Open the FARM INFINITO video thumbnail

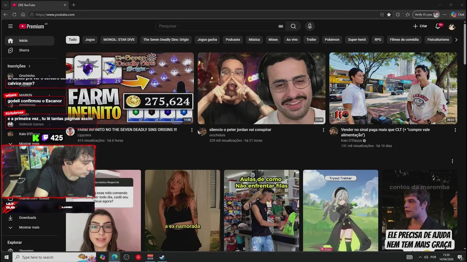tap(130, 88)
